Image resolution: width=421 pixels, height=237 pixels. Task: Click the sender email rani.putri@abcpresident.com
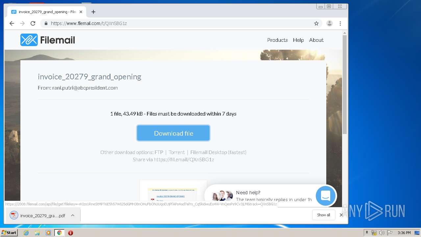click(85, 88)
